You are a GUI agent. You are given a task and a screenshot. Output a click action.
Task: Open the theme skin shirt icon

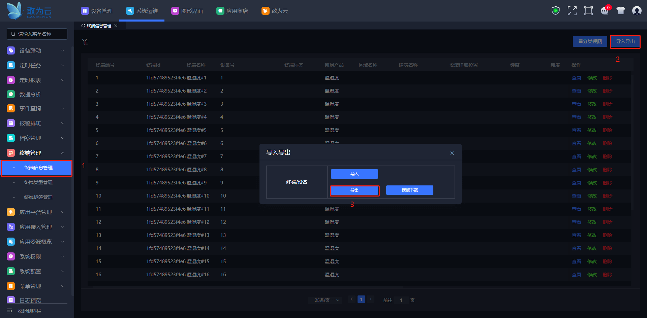[x=620, y=11]
